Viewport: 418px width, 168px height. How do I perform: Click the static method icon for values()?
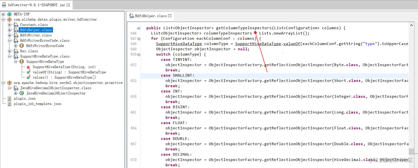click(x=28, y=77)
